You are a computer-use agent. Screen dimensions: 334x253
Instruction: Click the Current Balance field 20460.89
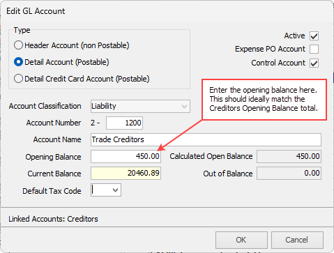click(x=126, y=173)
